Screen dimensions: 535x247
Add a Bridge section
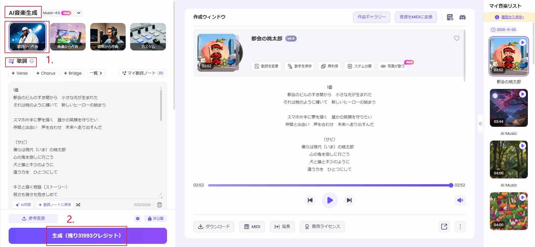(73, 73)
